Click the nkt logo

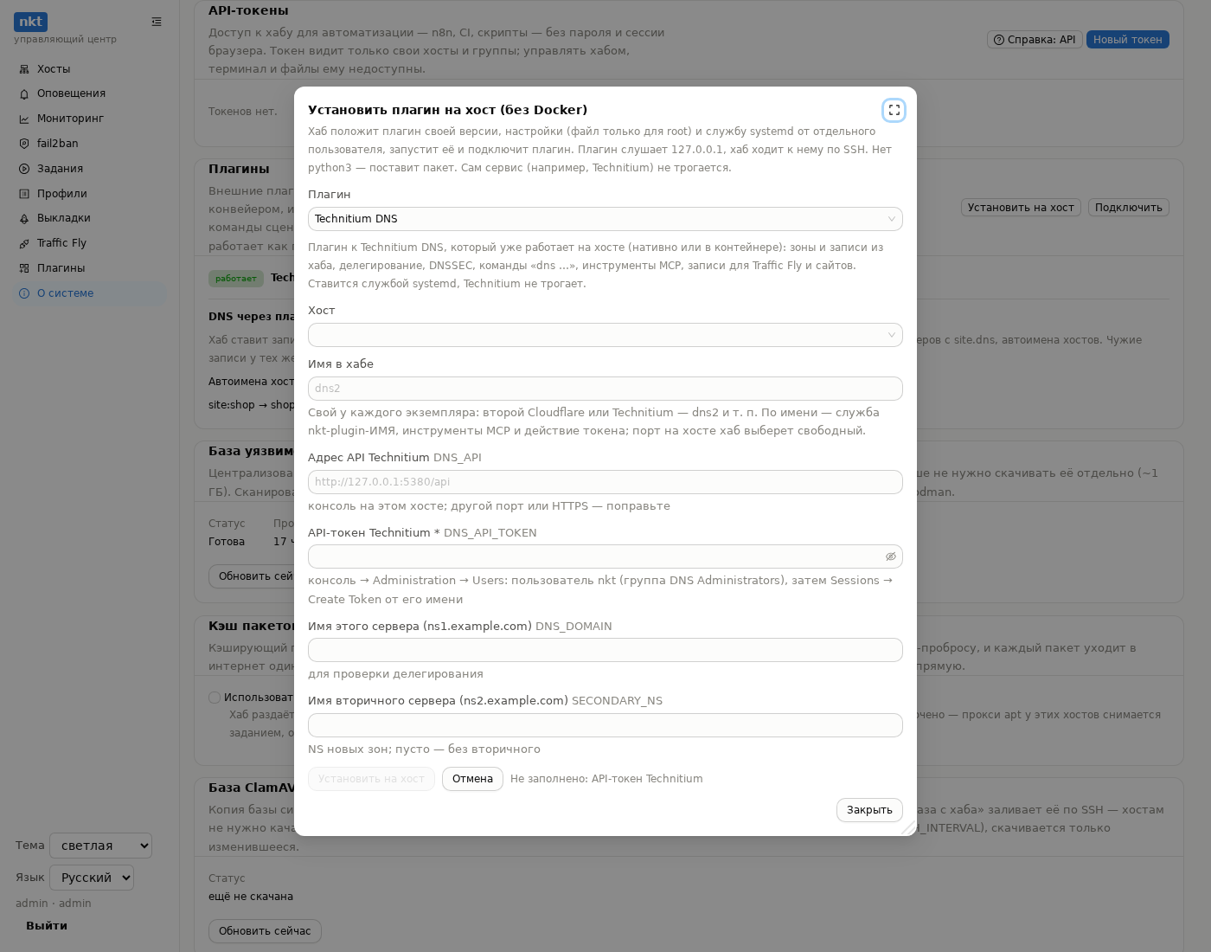tap(30, 22)
